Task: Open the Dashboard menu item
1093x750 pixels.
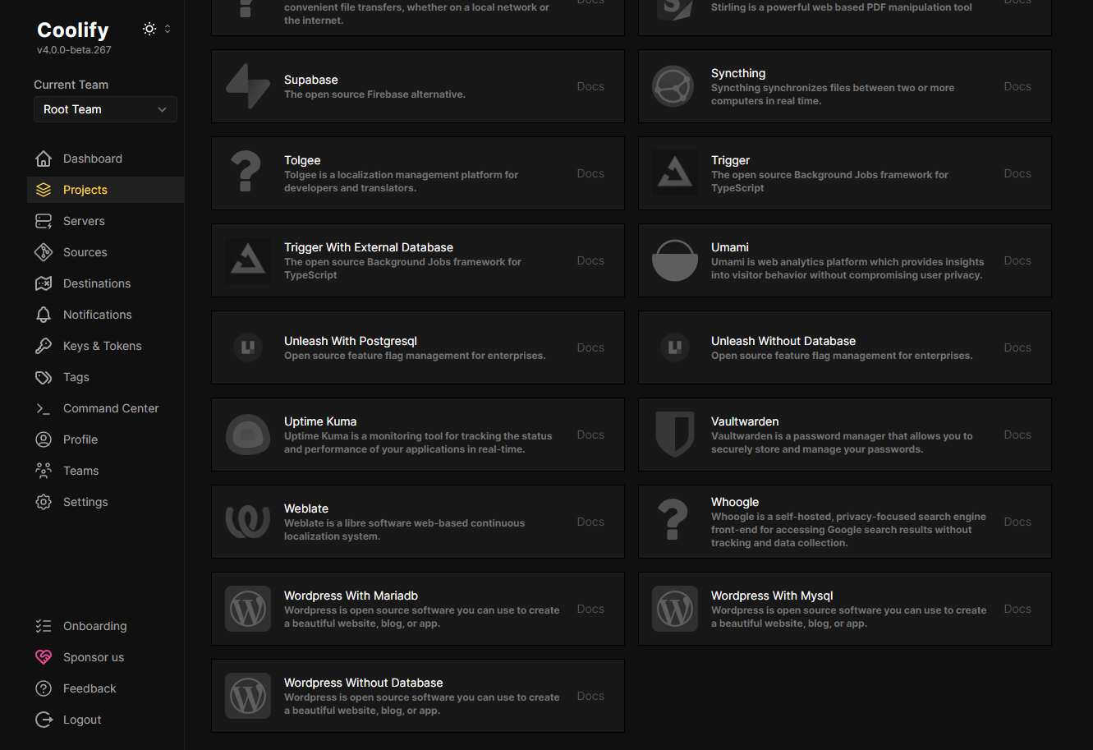Action: coord(105,159)
